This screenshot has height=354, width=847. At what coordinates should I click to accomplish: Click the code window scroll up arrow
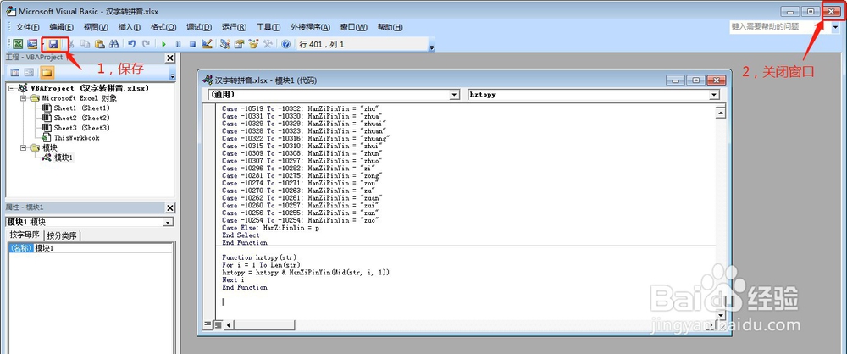pos(720,113)
